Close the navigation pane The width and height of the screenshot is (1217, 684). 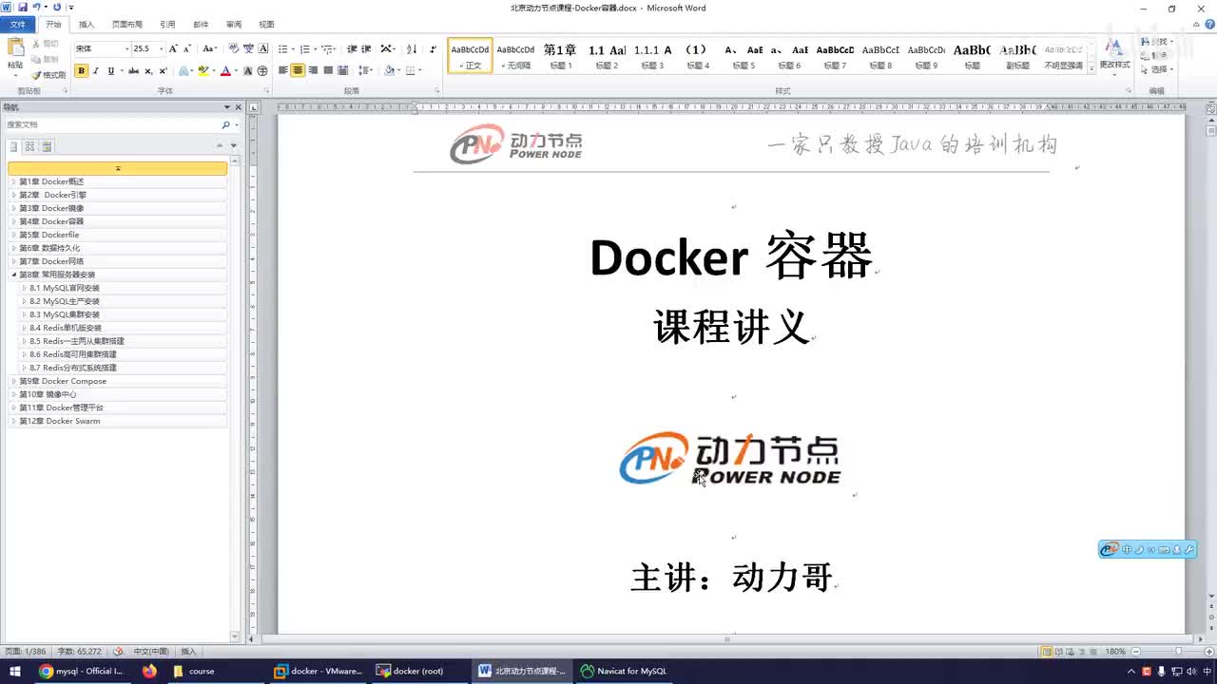tap(239, 107)
